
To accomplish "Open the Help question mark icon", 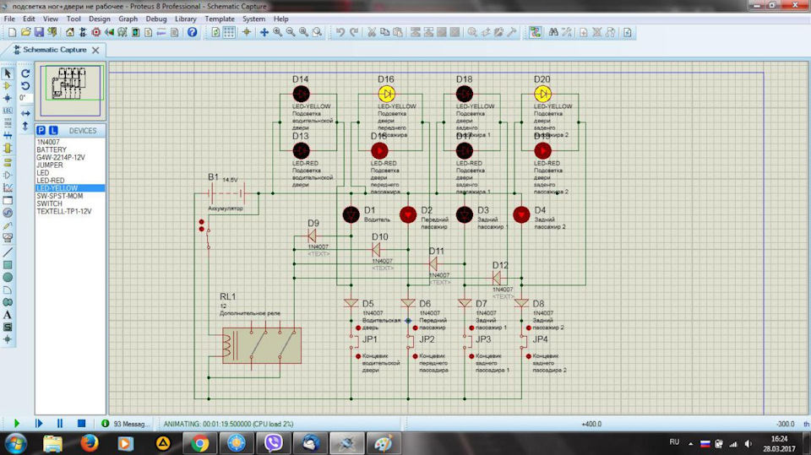I will [192, 32].
